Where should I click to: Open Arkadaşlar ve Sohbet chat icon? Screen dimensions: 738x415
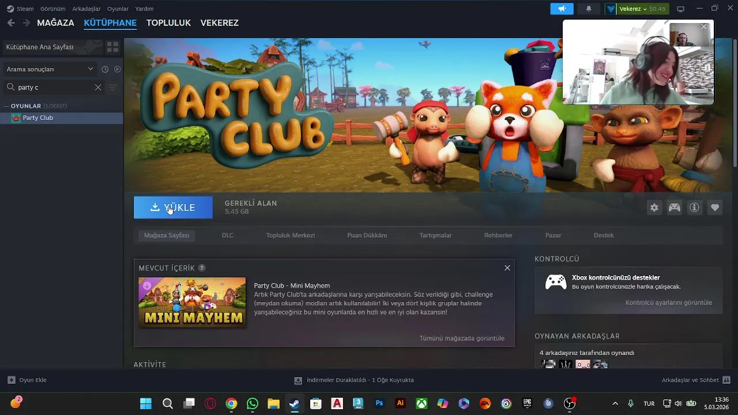click(x=726, y=380)
